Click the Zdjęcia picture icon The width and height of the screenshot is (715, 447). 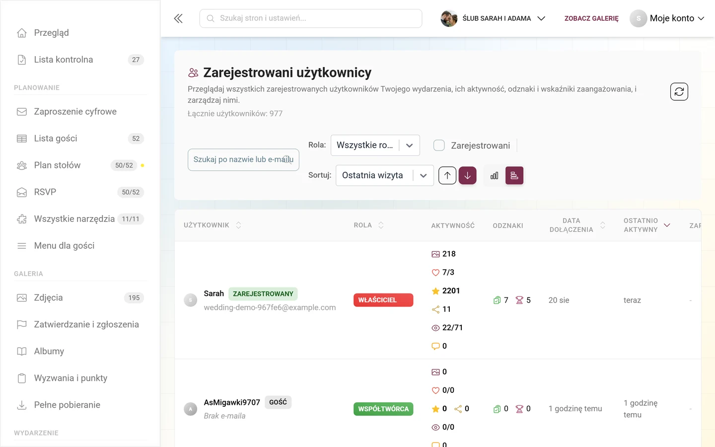[22, 298]
